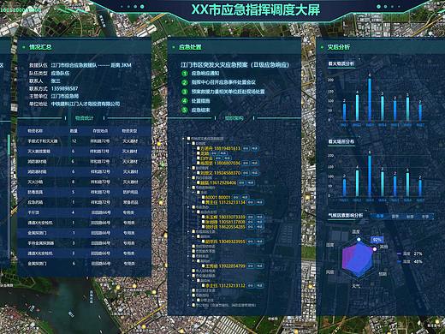The width and height of the screenshot is (445, 334).
Task: Click second small button after 13123213132
Action: pyautogui.click(x=259, y=285)
